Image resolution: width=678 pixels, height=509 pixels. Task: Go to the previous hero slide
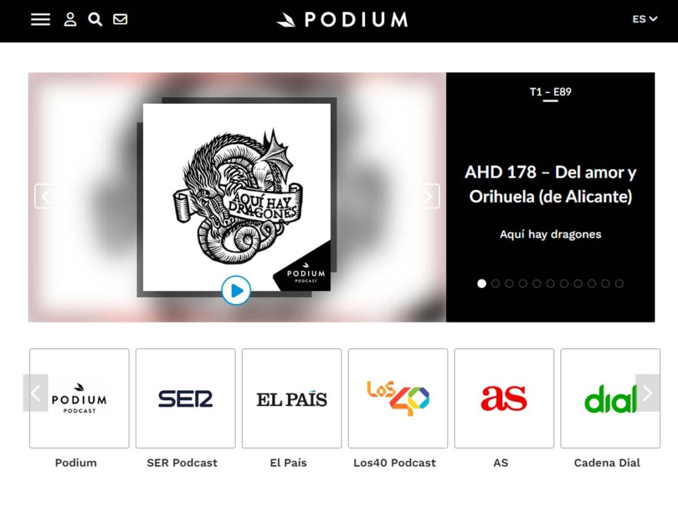pos(45,196)
